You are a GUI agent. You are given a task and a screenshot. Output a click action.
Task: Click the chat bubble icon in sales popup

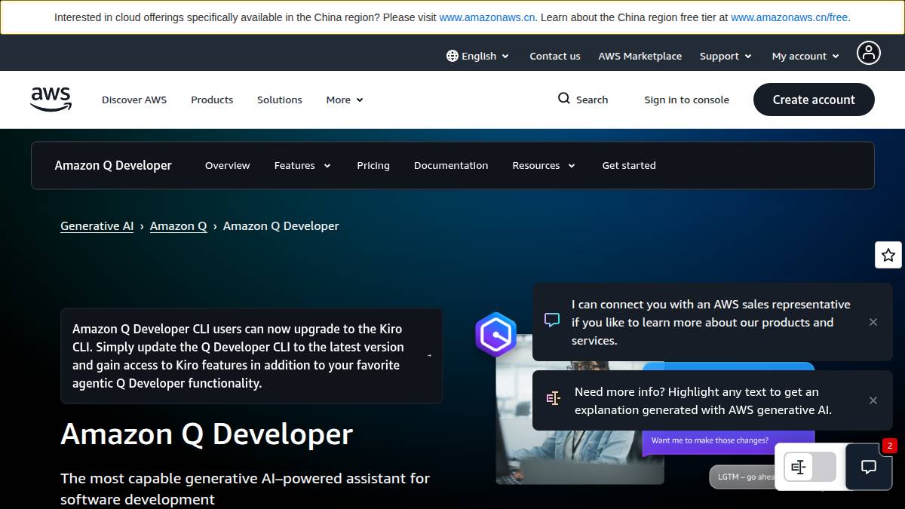[551, 320]
